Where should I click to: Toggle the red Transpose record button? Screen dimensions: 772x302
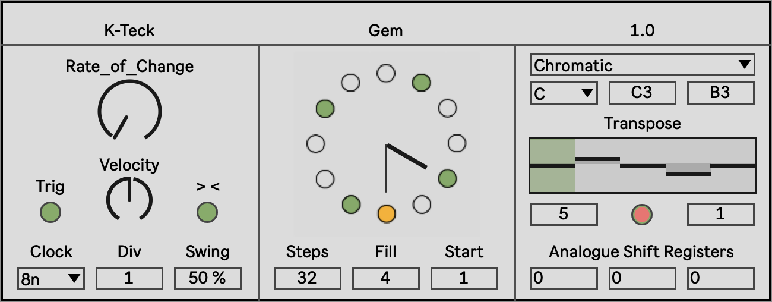coord(642,214)
